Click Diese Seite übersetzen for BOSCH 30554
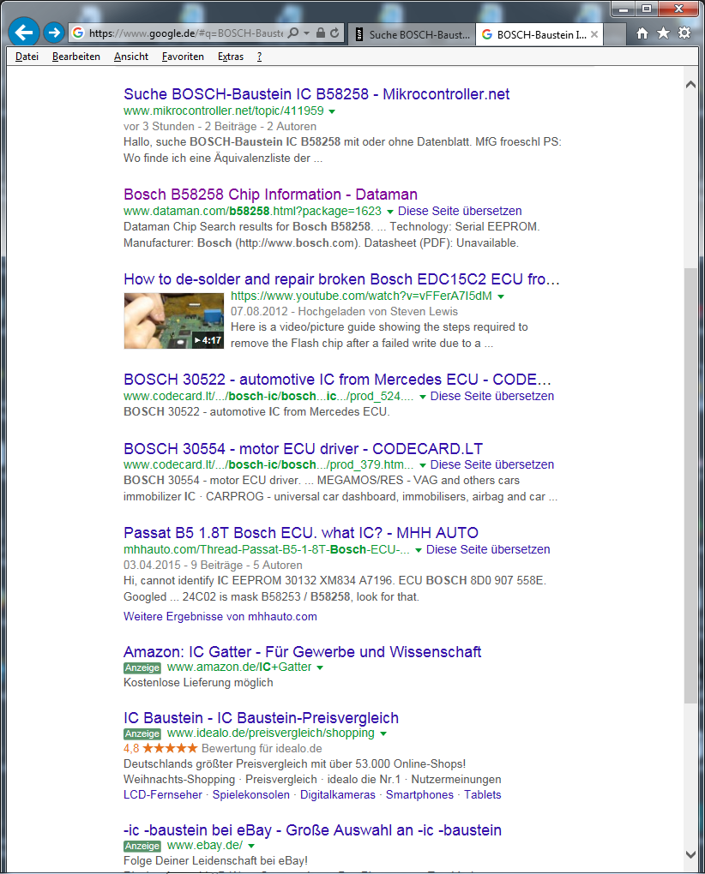 pos(492,465)
